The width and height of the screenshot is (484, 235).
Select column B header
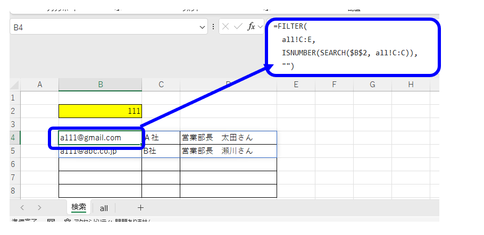click(100, 85)
